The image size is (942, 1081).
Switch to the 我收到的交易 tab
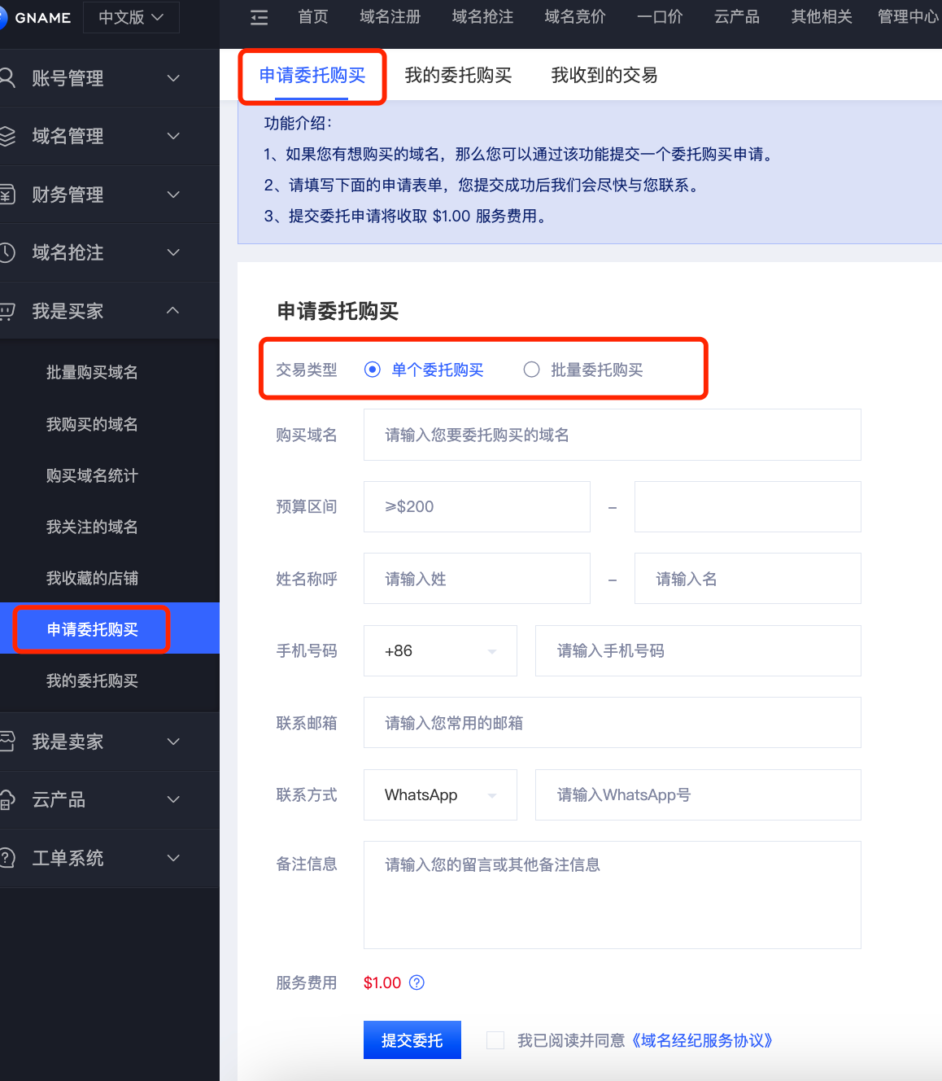604,75
